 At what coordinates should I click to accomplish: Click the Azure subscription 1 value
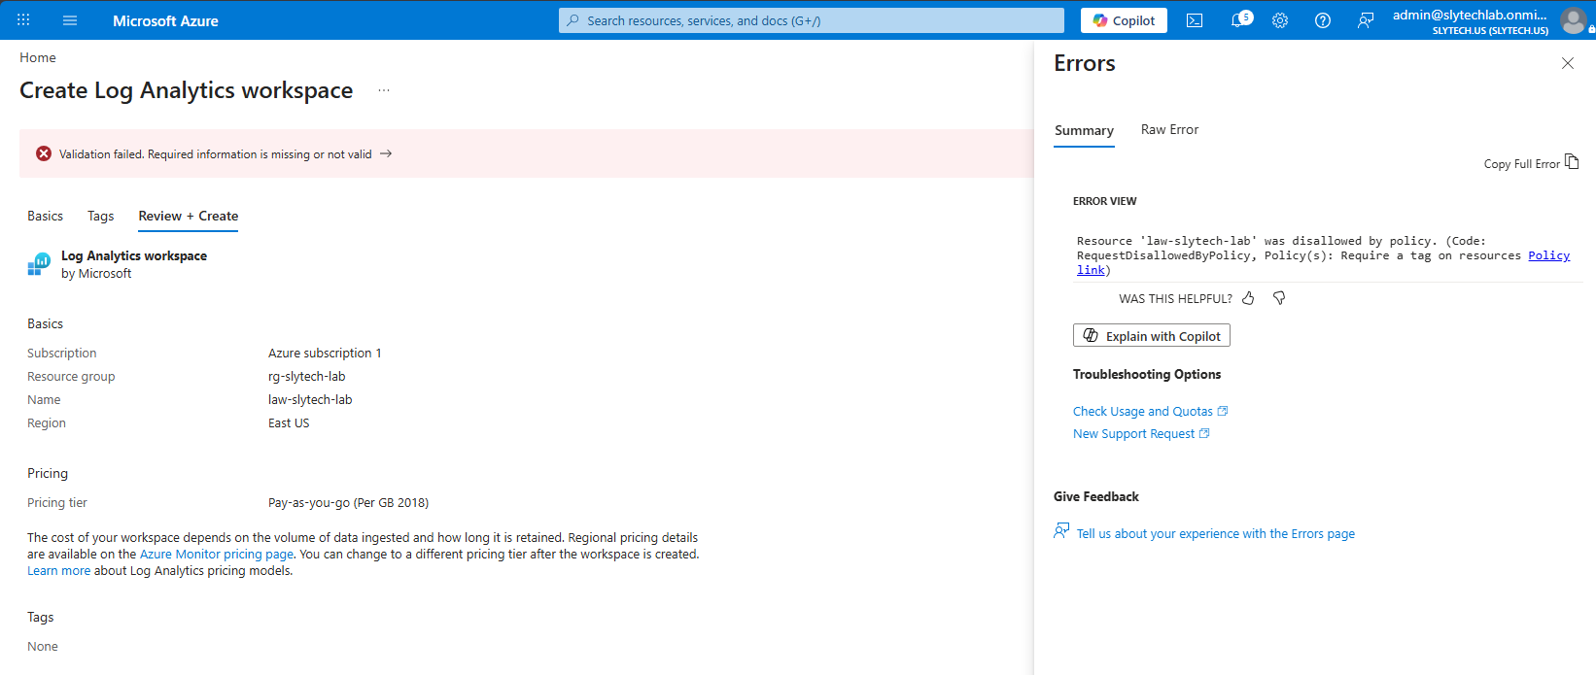point(325,353)
